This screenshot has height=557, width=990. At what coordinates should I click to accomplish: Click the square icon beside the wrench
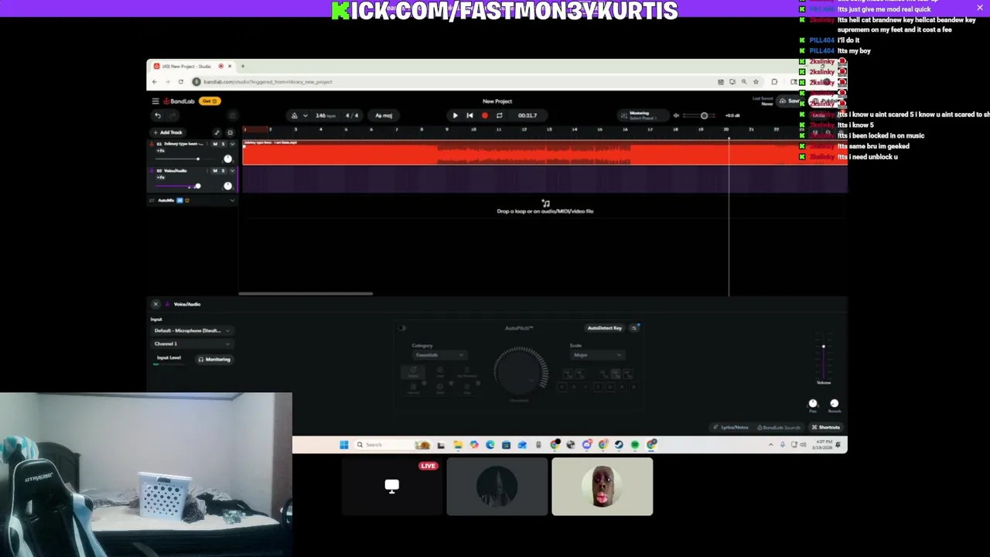click(x=230, y=132)
